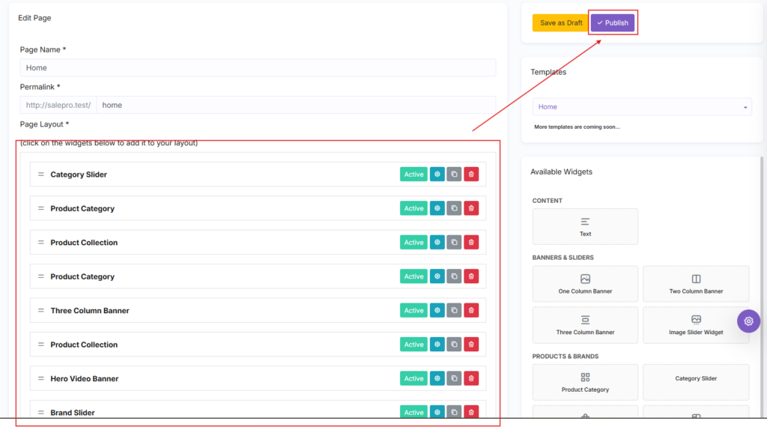This screenshot has height=427, width=767.
Task: Toggle Active status of Category Slider
Action: point(413,174)
